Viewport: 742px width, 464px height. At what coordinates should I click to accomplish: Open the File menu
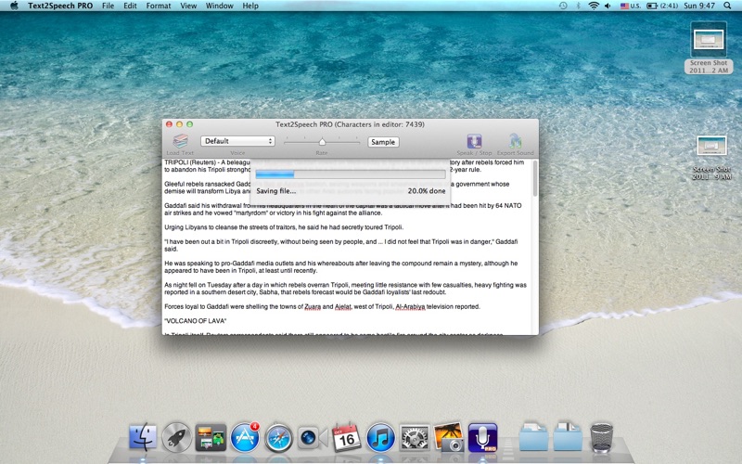(108, 6)
